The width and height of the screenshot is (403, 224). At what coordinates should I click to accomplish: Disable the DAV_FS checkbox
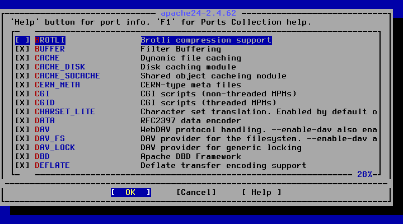click(x=22, y=139)
